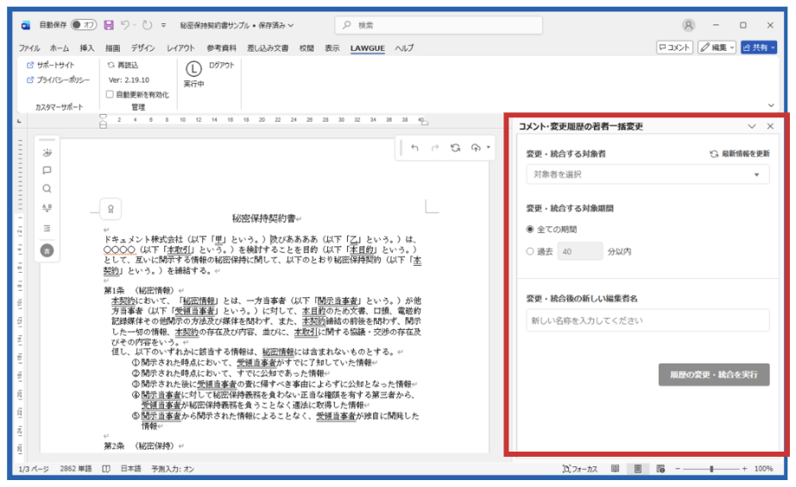796x487 pixels.
Task: Toggle the 自動保存 autosave switch
Action: pyautogui.click(x=83, y=25)
